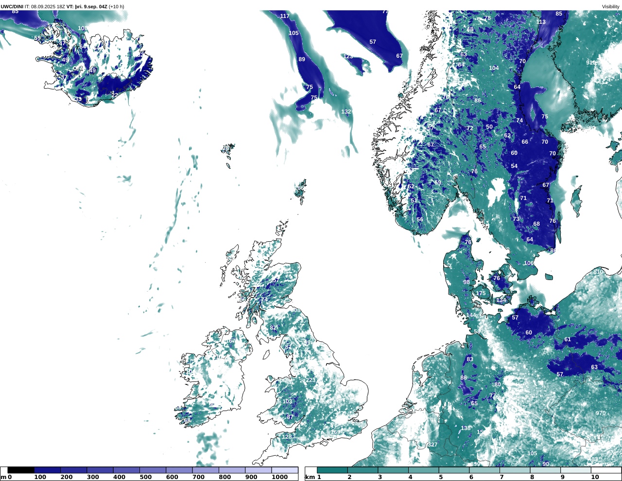Click the visibility value "117" over the sea
This screenshot has width=622, height=481.
coord(285,16)
